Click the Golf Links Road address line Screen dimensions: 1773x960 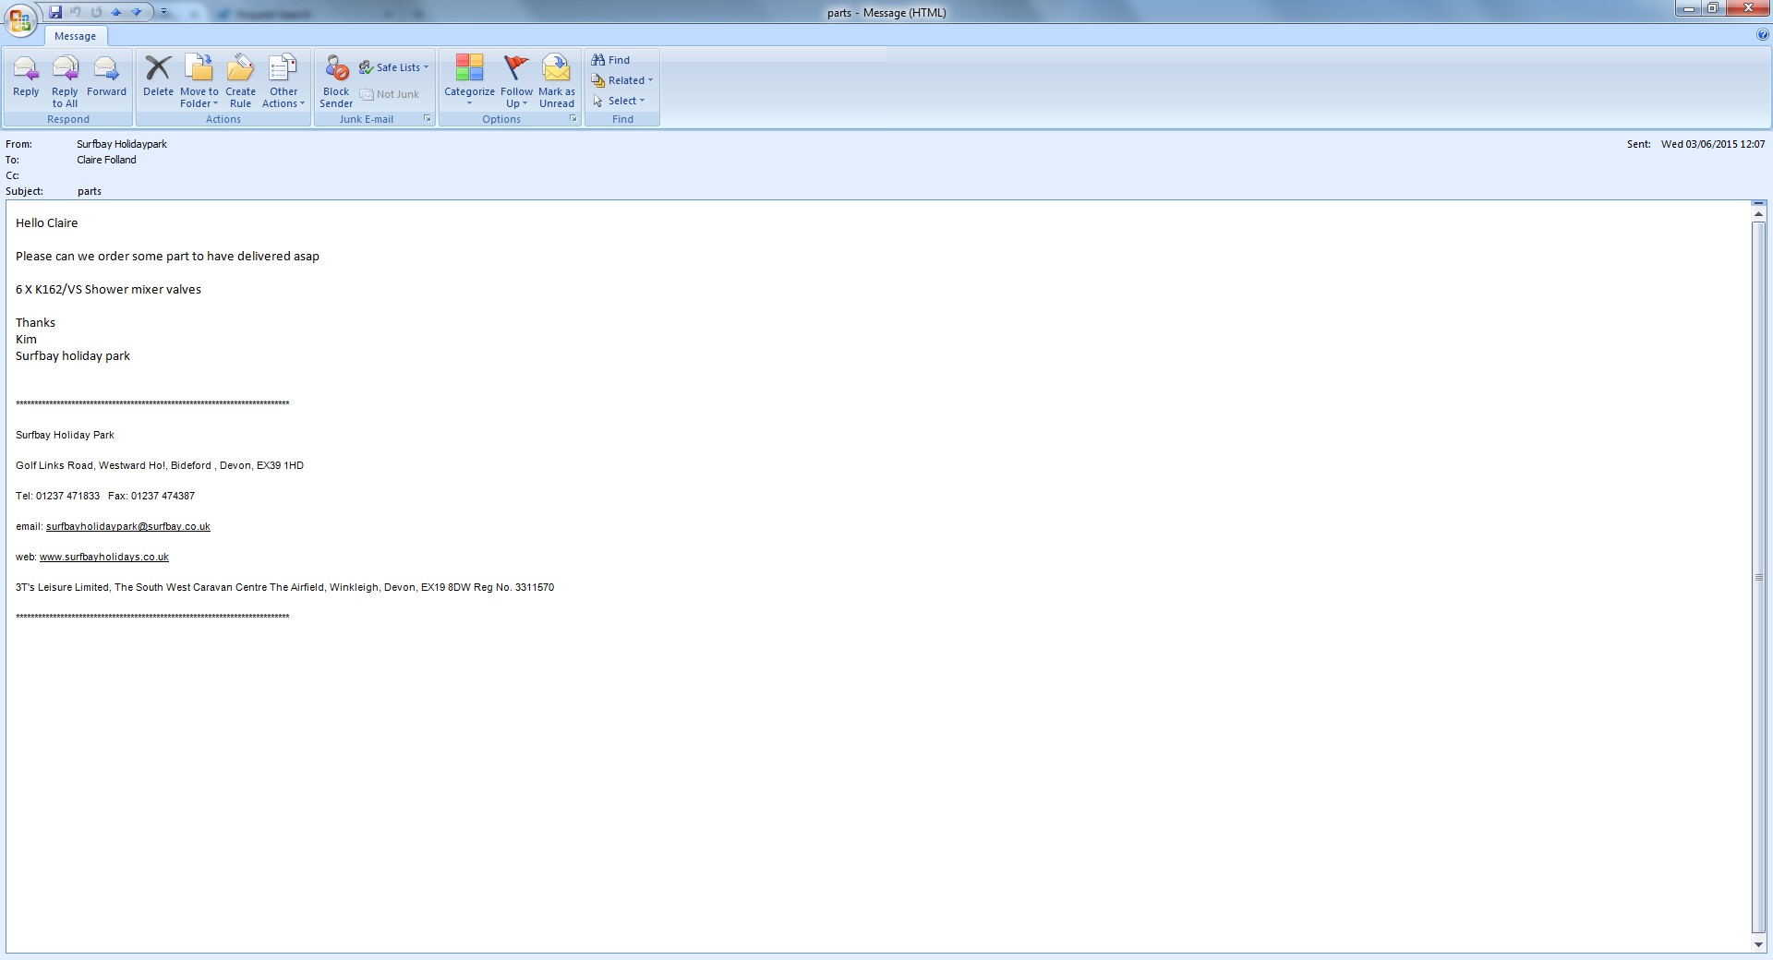pyautogui.click(x=160, y=465)
